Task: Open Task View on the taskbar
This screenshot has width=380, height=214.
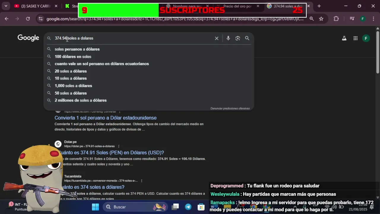Action: [176, 207]
